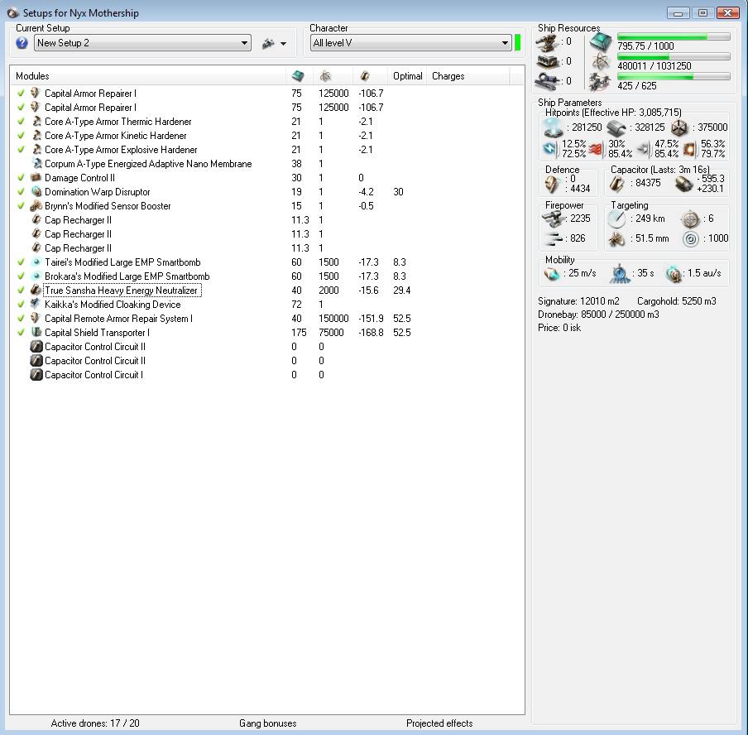The width and height of the screenshot is (748, 735).
Task: Click the turret firepower icon beside 2235
Action: (x=553, y=219)
